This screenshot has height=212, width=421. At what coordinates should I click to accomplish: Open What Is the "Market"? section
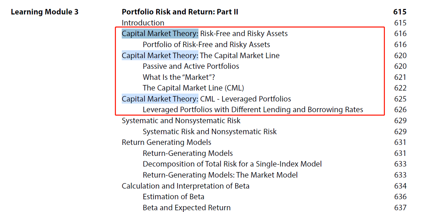coord(179,77)
